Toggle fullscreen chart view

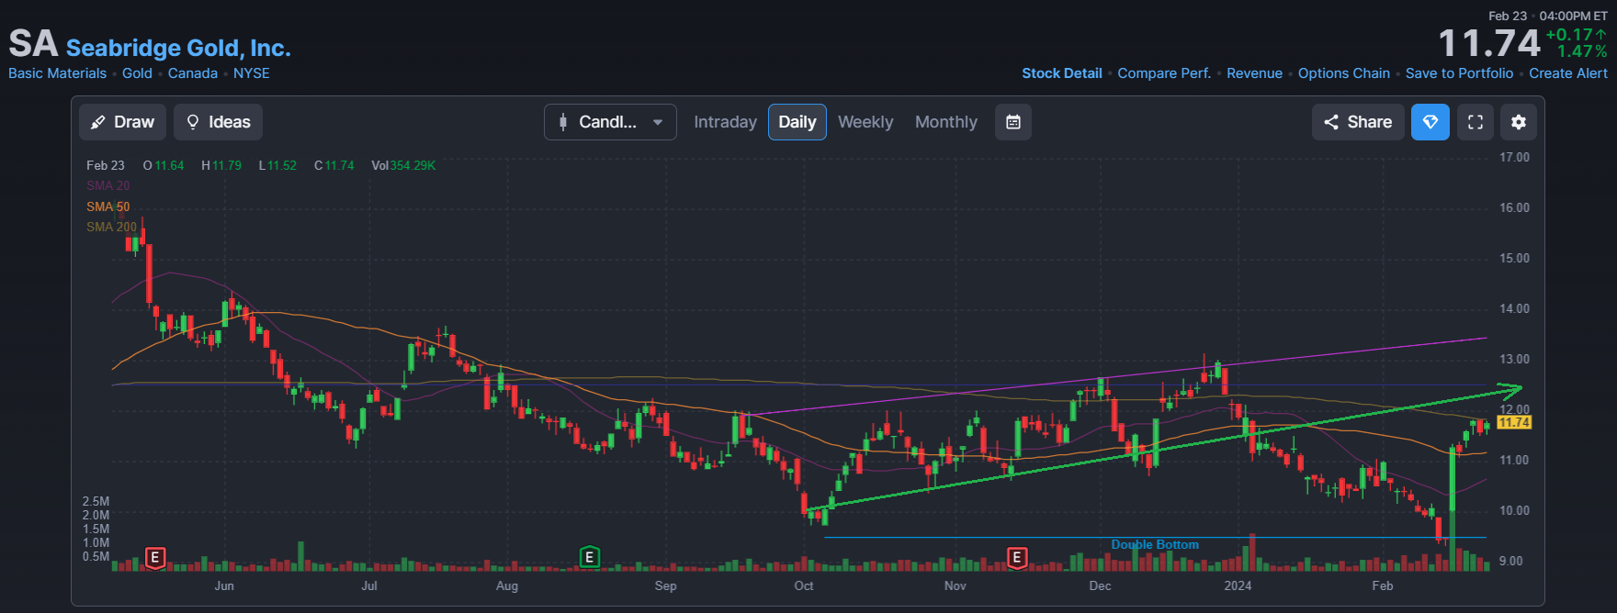pos(1476,122)
